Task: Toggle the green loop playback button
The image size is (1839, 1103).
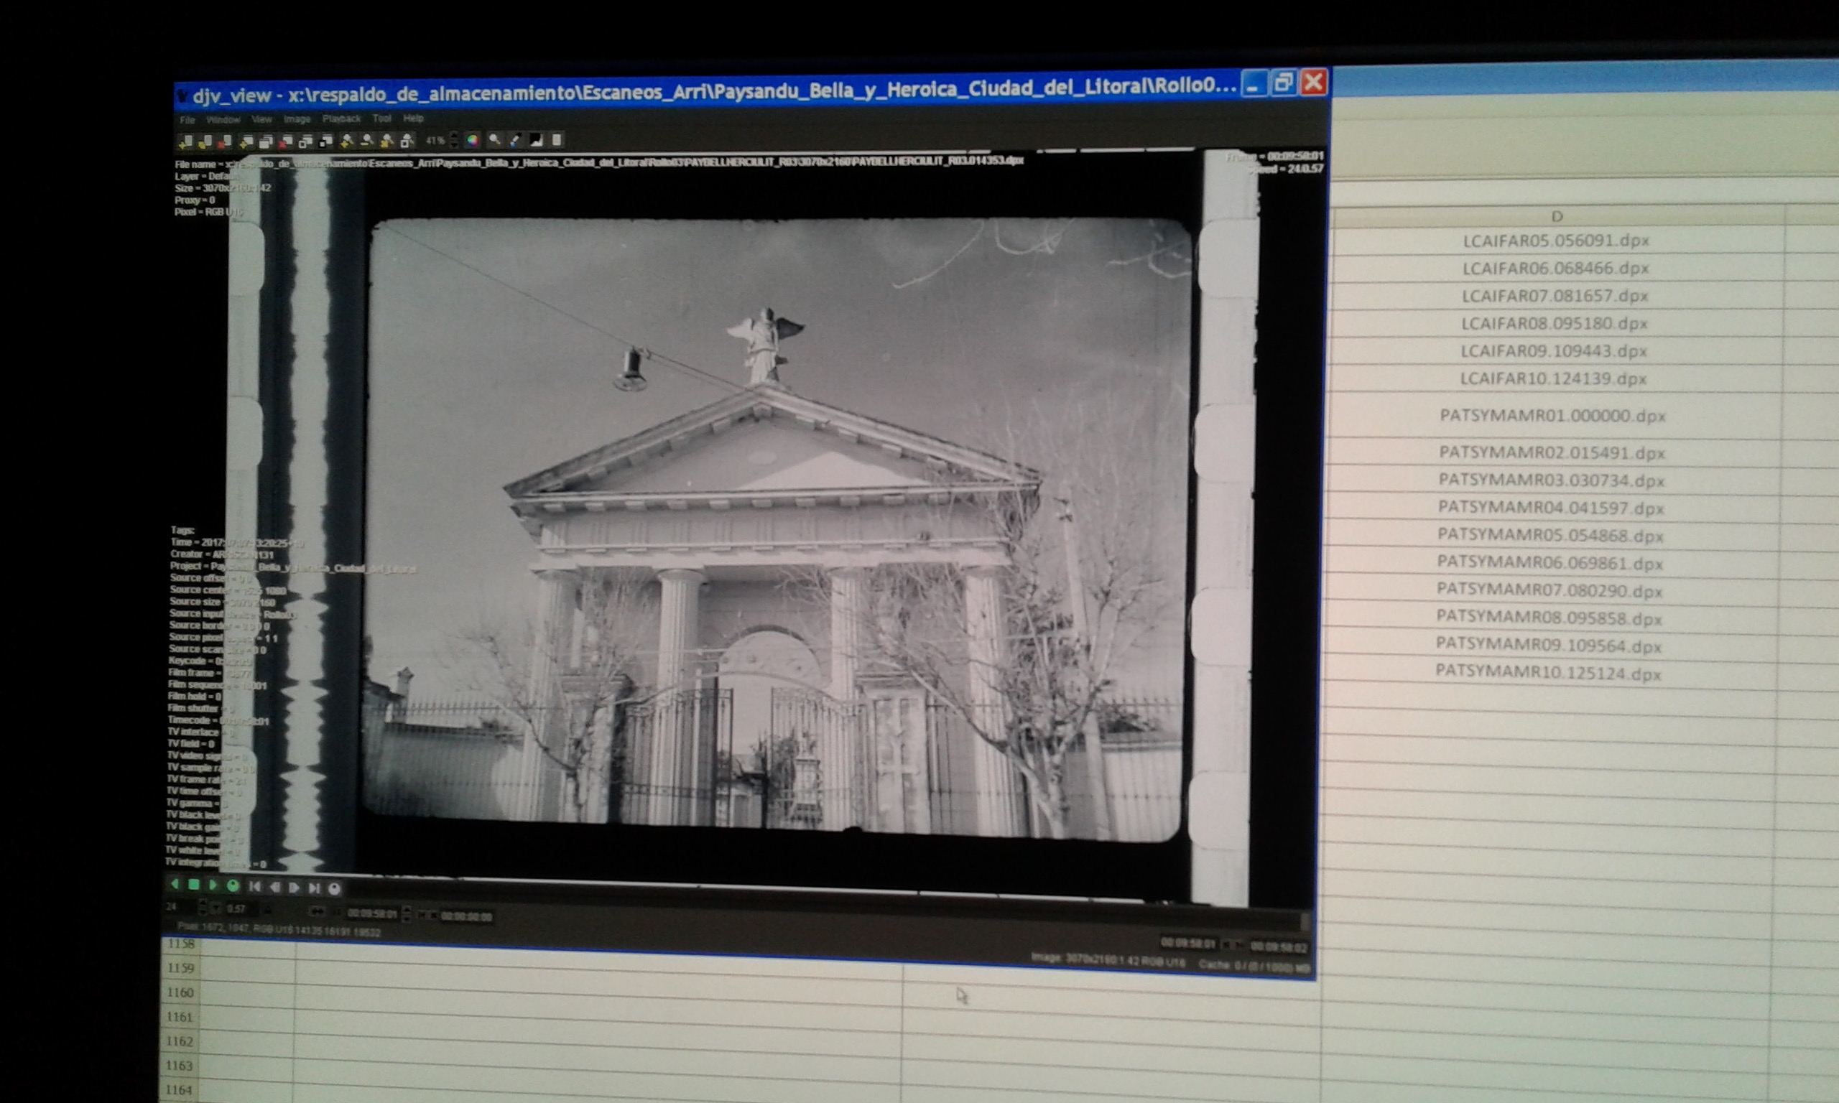Action: [x=233, y=887]
